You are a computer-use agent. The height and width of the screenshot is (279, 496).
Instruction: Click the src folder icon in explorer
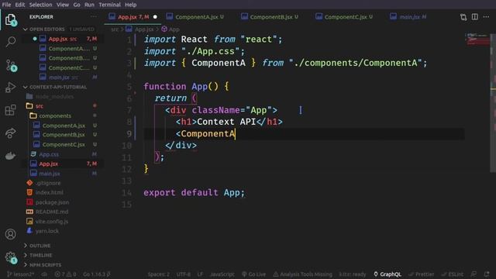[29, 105]
